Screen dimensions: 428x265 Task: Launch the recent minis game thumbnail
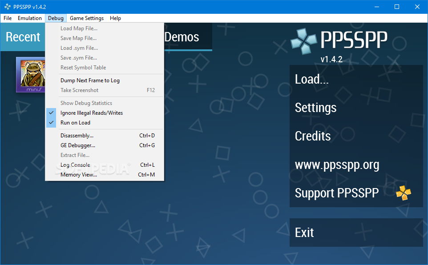tap(31, 75)
